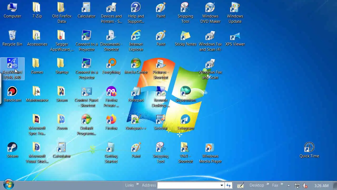Launch Firefox Private browsing shortcut
Screen dimensions: 337x190
tap(111, 97)
